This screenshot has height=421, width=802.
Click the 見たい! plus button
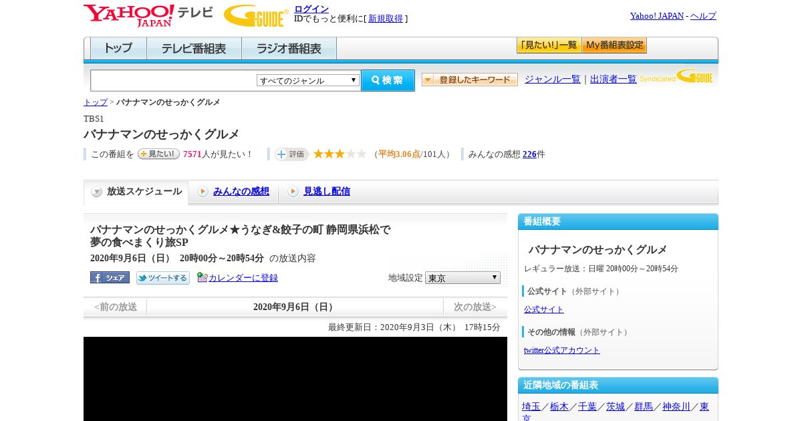pyautogui.click(x=158, y=154)
